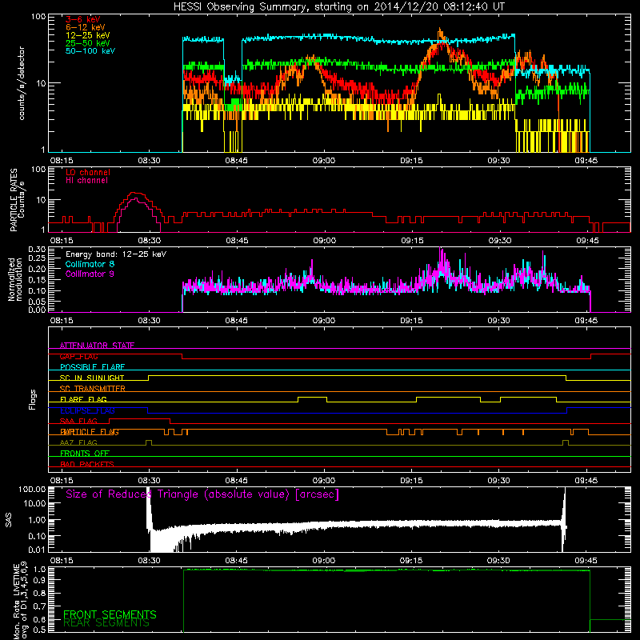The width and height of the screenshot is (640, 640).
Task: Click the LO channel legend label
Action: point(88,172)
